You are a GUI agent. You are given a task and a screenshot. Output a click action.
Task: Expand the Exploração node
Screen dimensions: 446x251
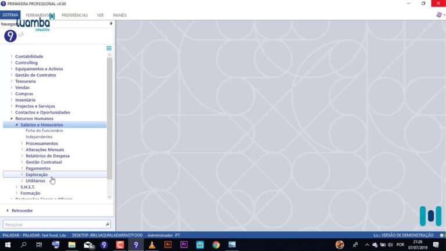click(22, 175)
